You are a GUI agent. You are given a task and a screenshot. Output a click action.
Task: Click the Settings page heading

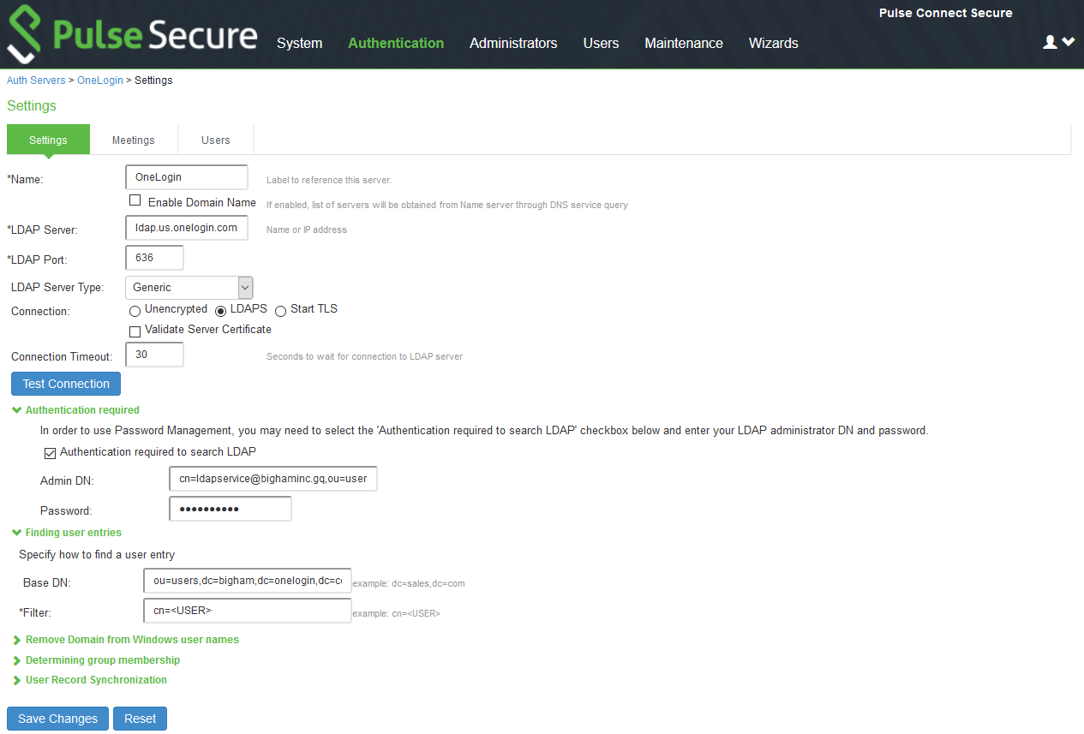(x=32, y=105)
